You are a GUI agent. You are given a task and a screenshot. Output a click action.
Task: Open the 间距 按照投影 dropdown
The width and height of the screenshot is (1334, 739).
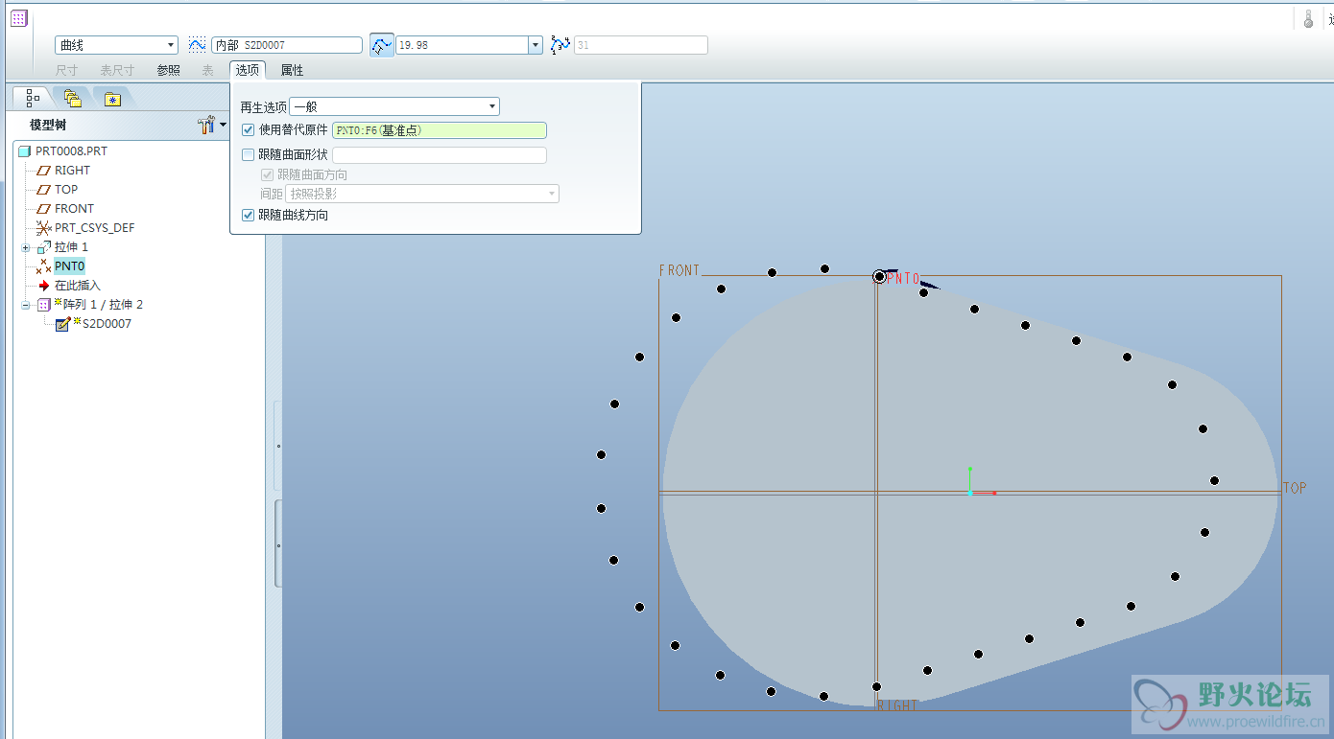423,194
